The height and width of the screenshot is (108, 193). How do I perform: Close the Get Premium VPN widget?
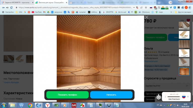click(x=188, y=96)
